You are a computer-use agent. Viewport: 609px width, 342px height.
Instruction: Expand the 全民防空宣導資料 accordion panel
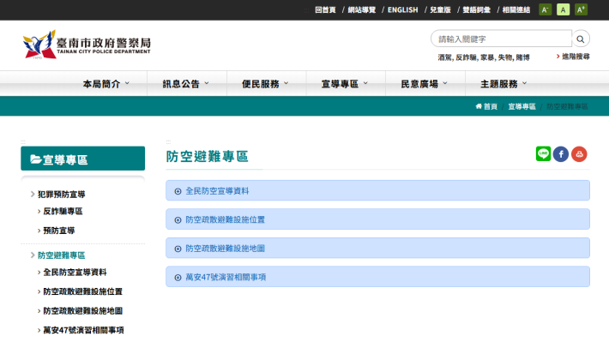pyautogui.click(x=377, y=190)
